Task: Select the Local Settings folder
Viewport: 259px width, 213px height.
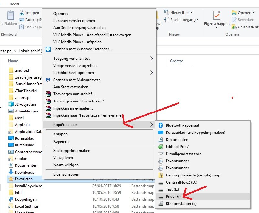Action: click(x=27, y=206)
